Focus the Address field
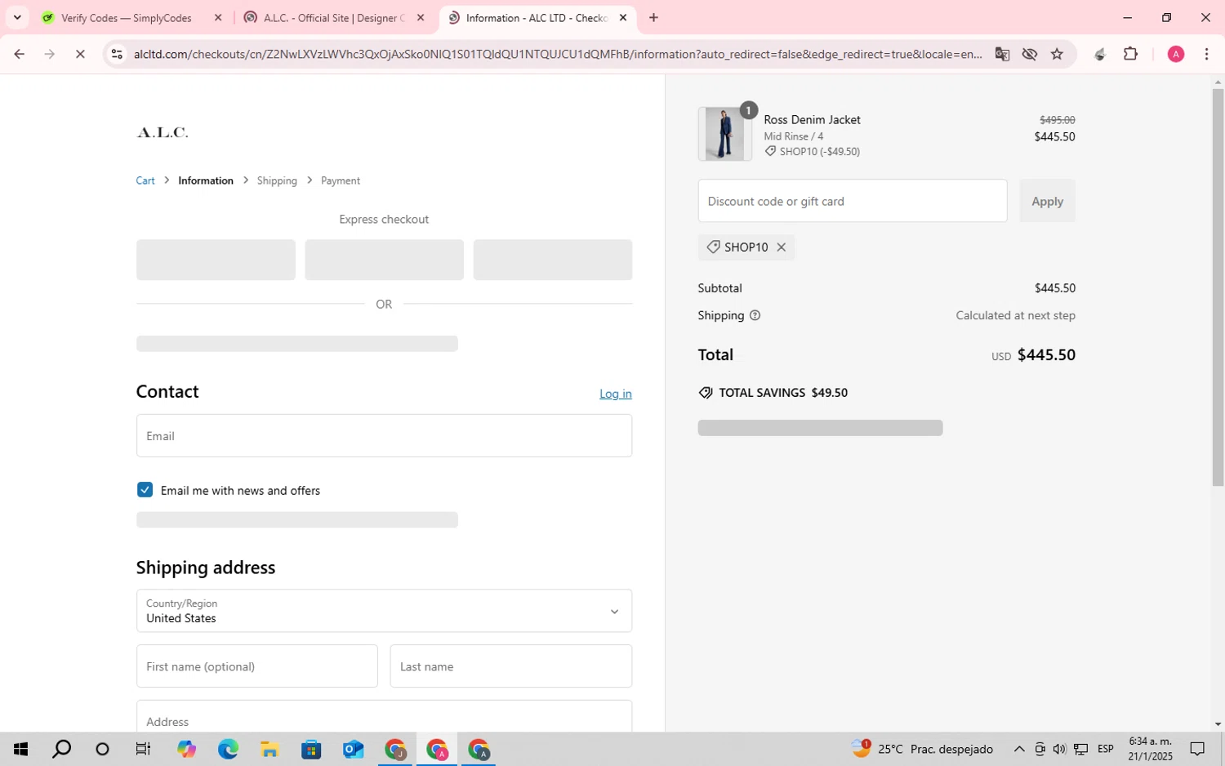The image size is (1225, 766). point(384,717)
